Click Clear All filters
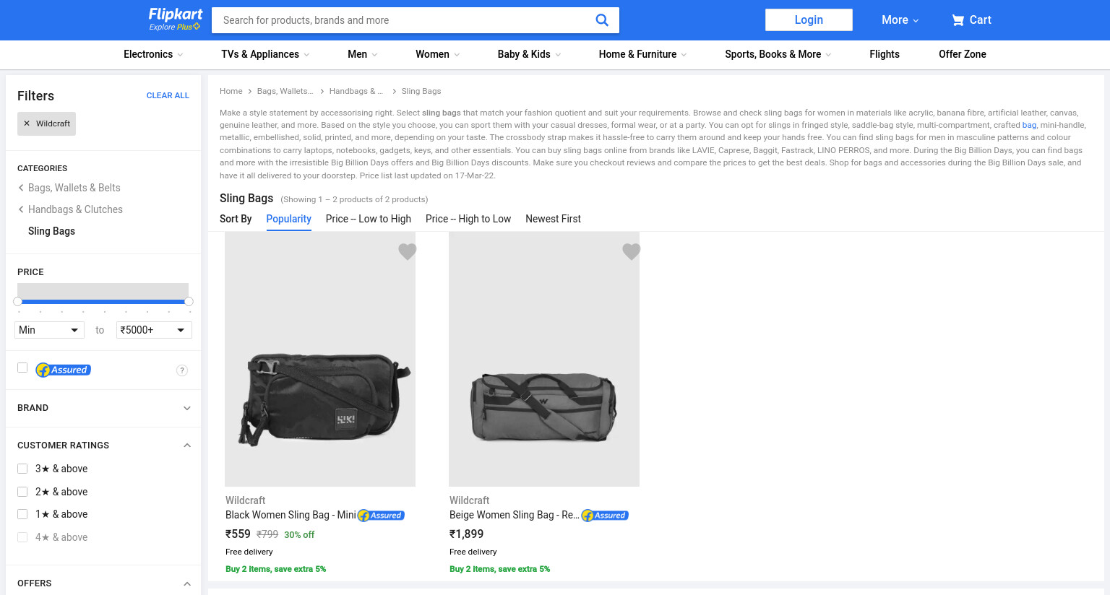Viewport: 1110px width, 595px height. point(168,95)
